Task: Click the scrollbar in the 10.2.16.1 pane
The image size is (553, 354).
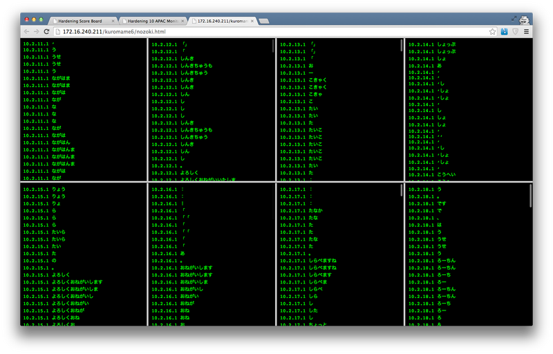Action: point(274,196)
